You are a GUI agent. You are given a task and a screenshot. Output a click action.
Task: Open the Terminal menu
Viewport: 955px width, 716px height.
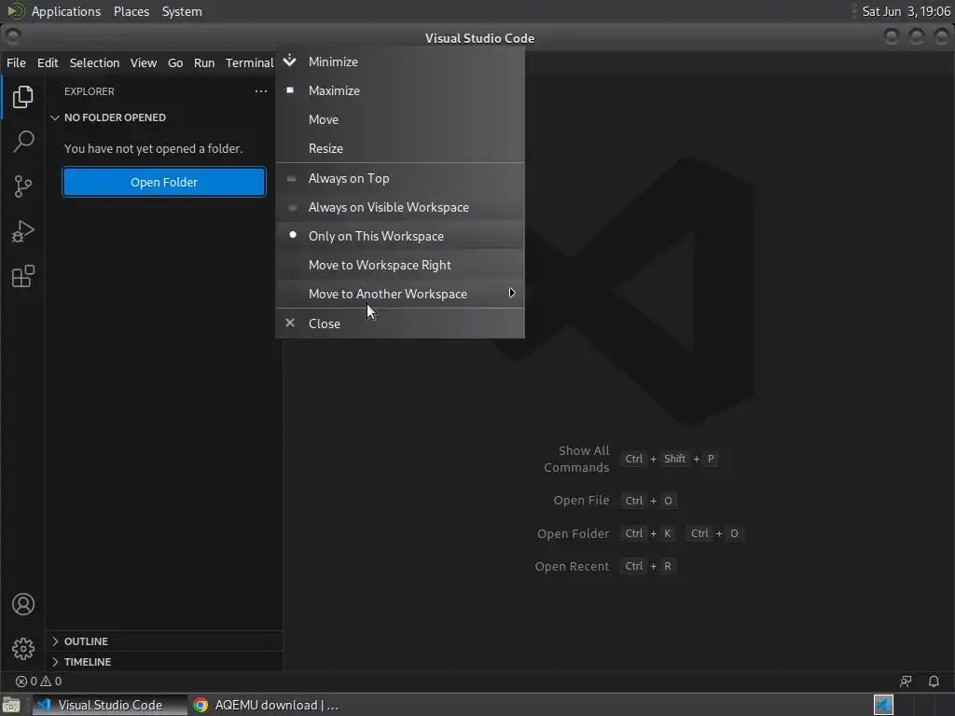[x=249, y=62]
